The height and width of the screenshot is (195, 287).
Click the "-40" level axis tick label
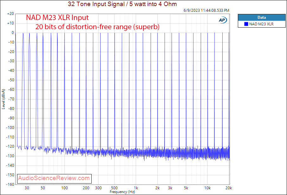coord(11,71)
